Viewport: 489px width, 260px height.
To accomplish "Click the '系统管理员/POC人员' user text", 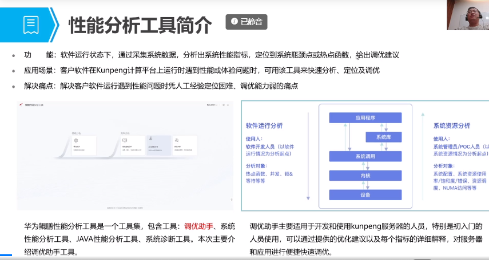I will click(x=456, y=147).
